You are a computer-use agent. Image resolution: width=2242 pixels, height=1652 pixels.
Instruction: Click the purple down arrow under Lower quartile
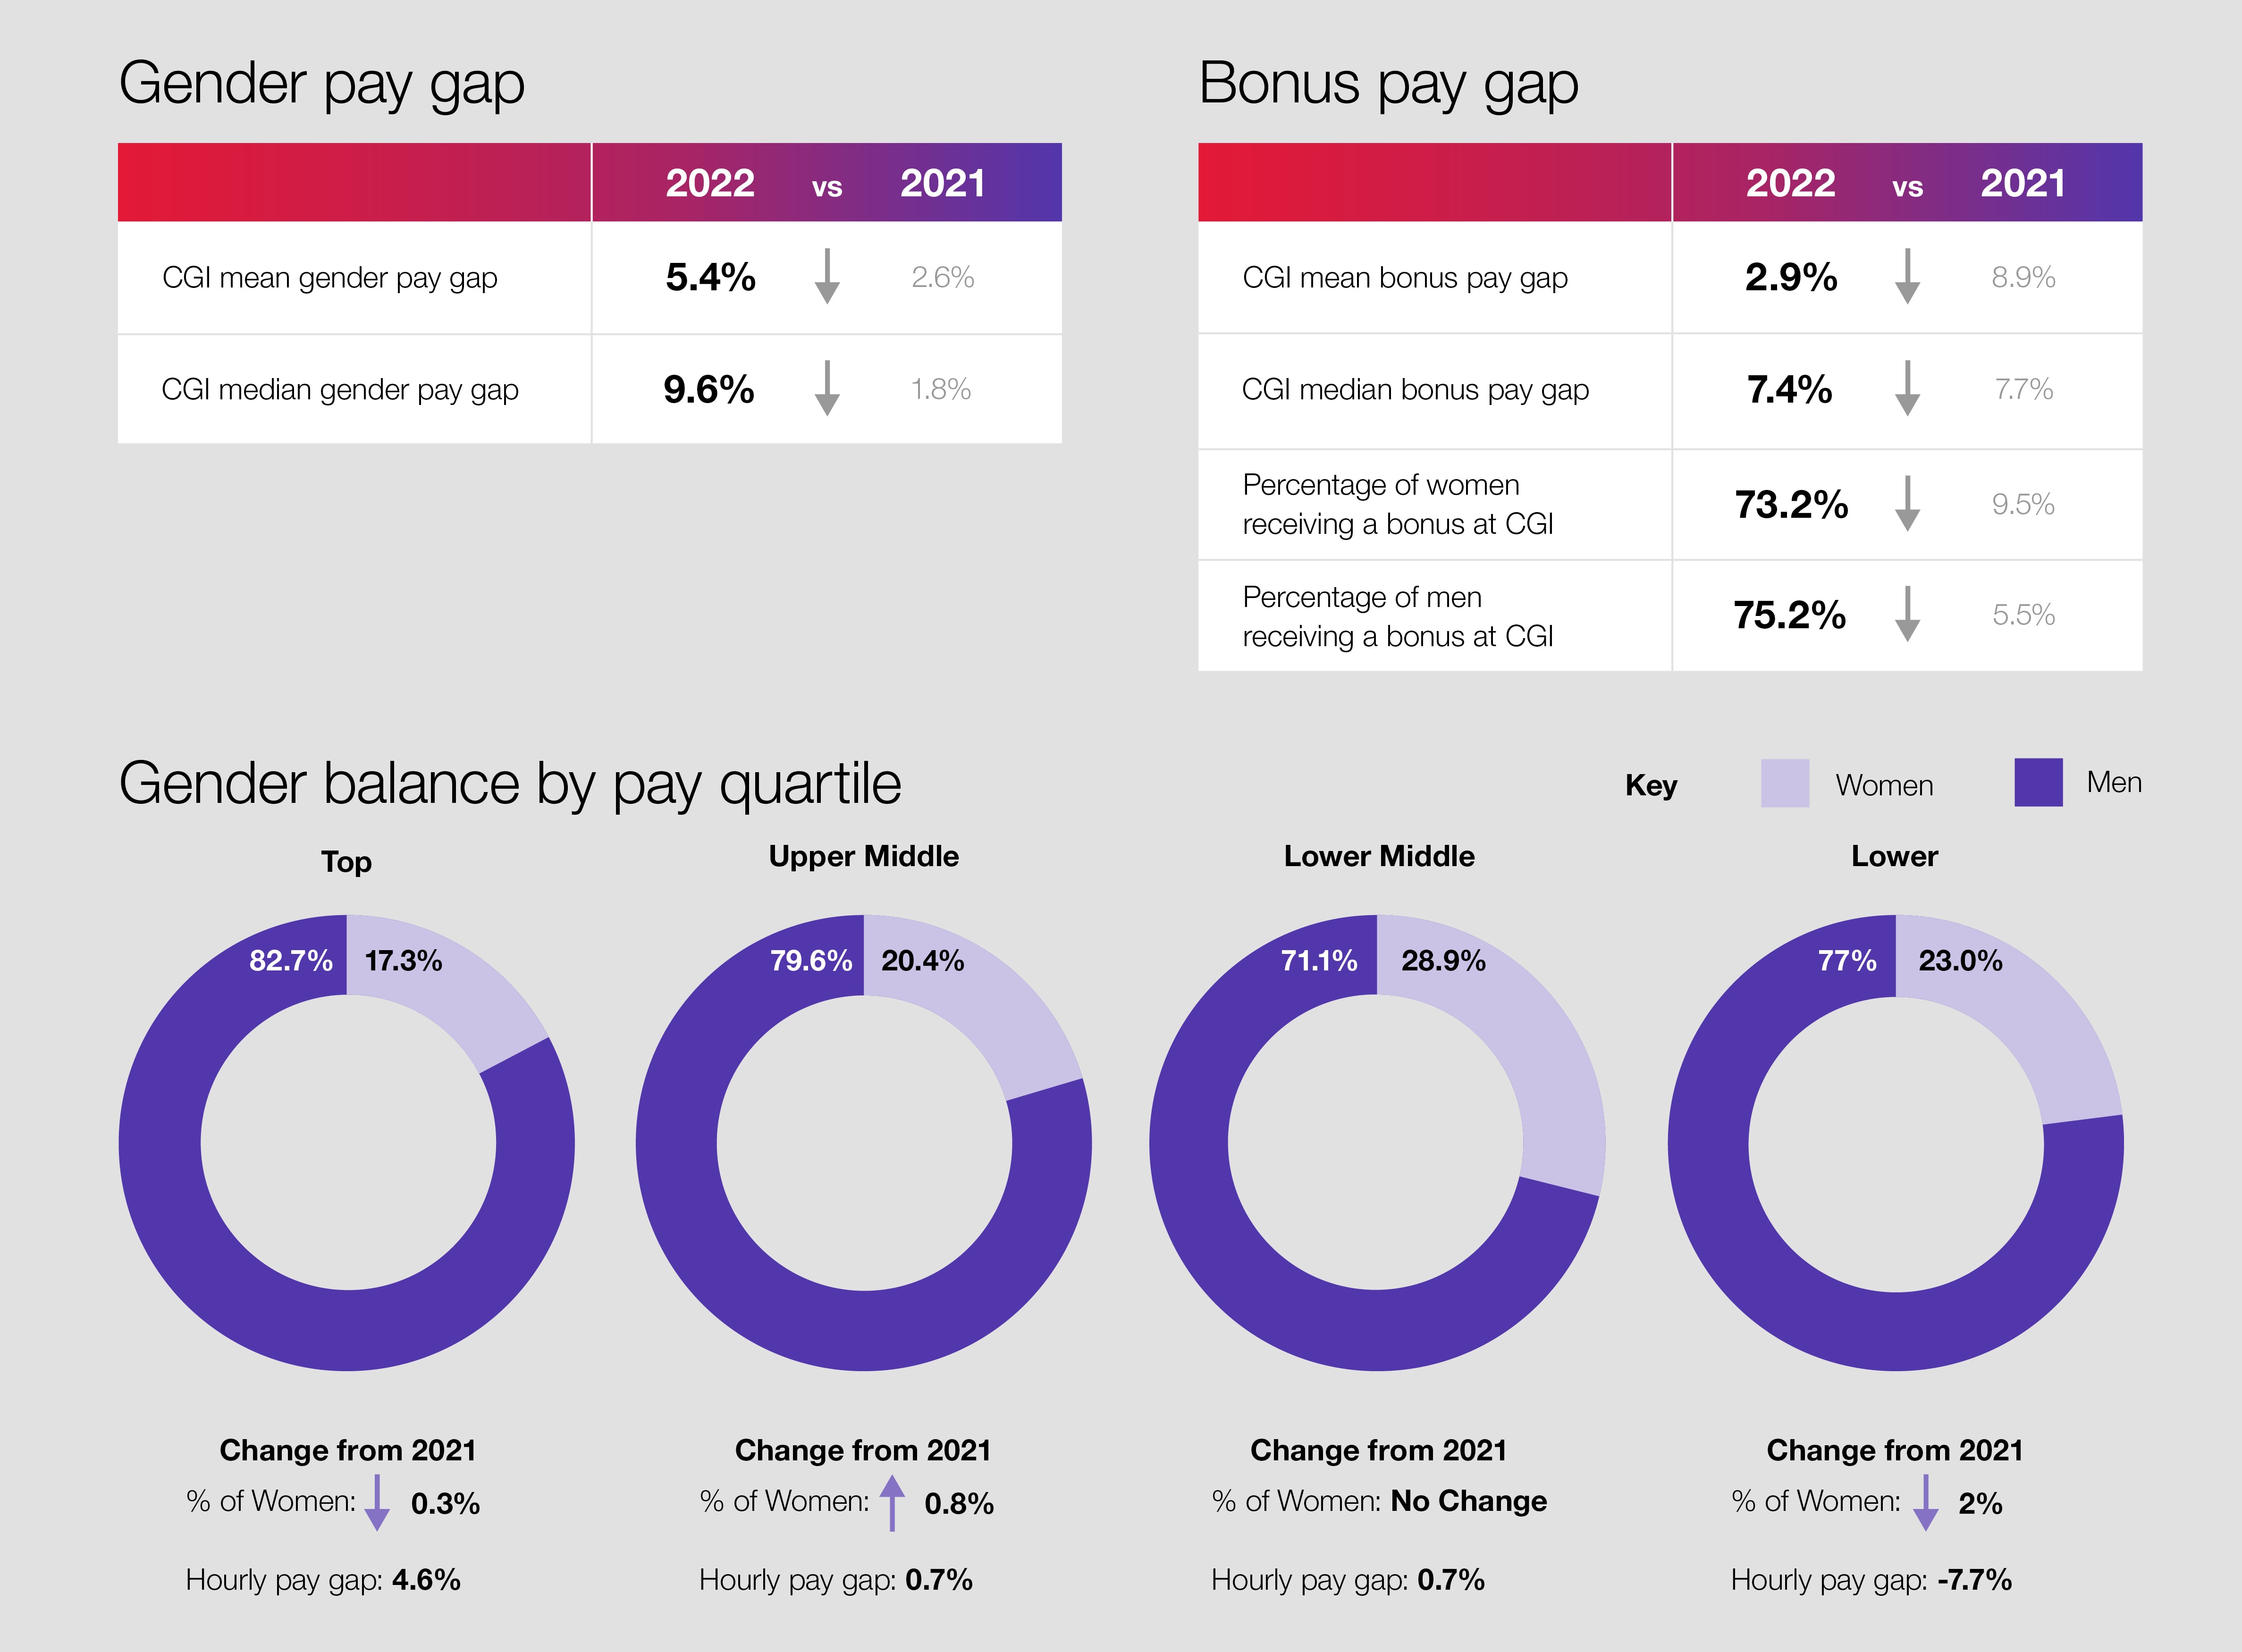(x=1925, y=1502)
